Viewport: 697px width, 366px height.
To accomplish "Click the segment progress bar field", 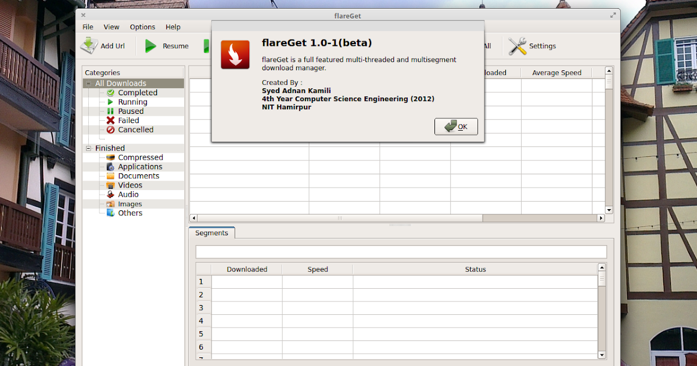I will coord(401,252).
